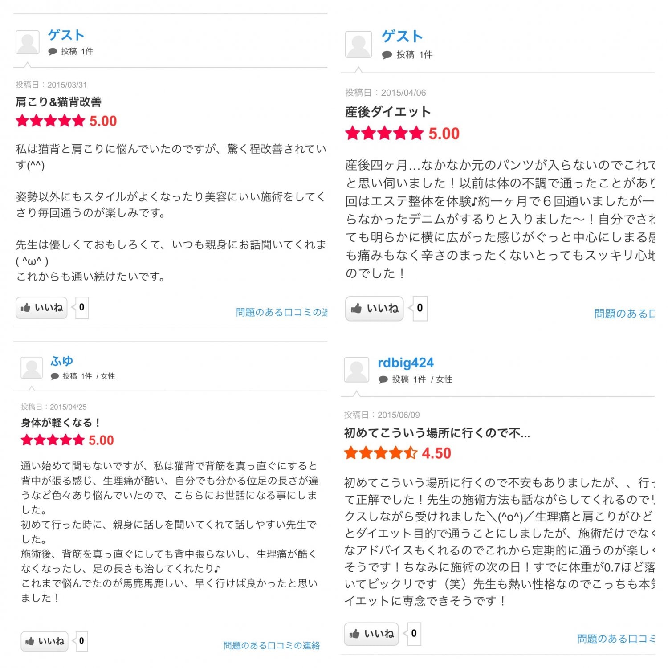Image resolution: width=668 pixels, height=668 pixels.
Task: Like the 産後ダイエット review
Action: click(374, 309)
